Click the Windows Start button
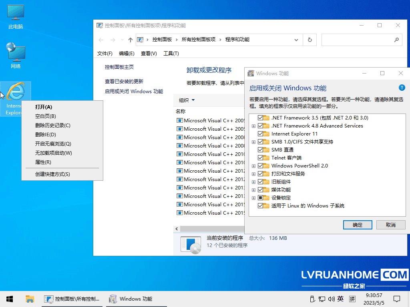Image resolution: width=410 pixels, height=307 pixels. [10, 299]
